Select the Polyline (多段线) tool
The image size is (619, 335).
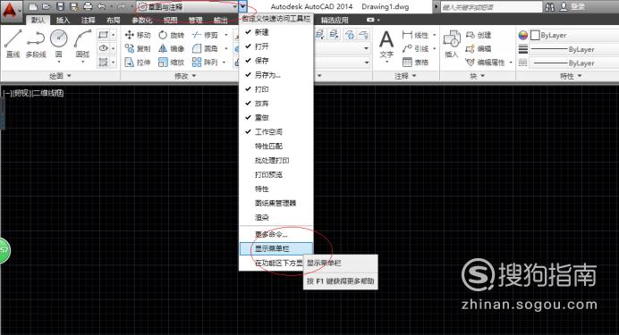[36, 44]
